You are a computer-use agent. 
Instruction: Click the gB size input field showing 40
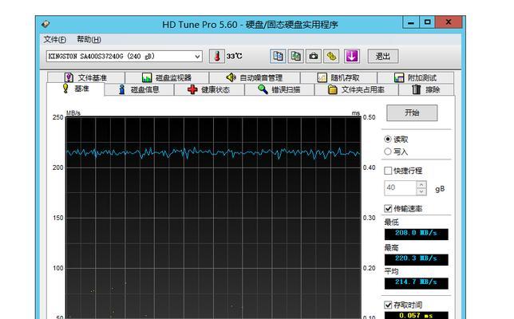pyautogui.click(x=400, y=187)
